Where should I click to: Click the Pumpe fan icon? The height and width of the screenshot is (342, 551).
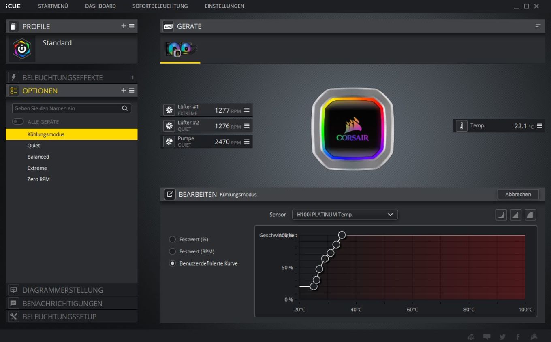(x=169, y=142)
